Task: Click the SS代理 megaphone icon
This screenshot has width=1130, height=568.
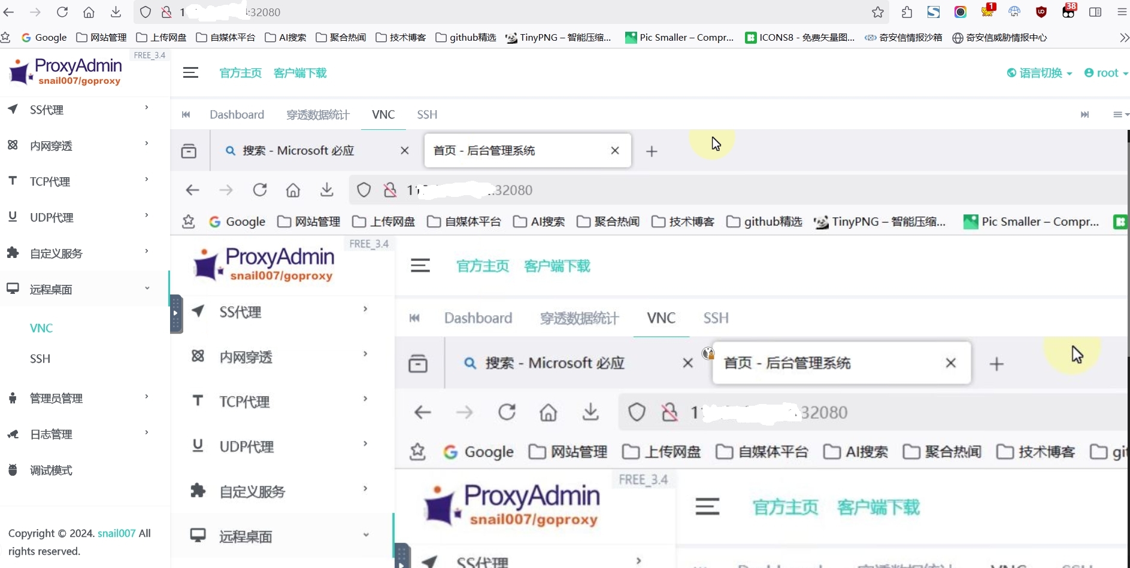Action: (13, 110)
